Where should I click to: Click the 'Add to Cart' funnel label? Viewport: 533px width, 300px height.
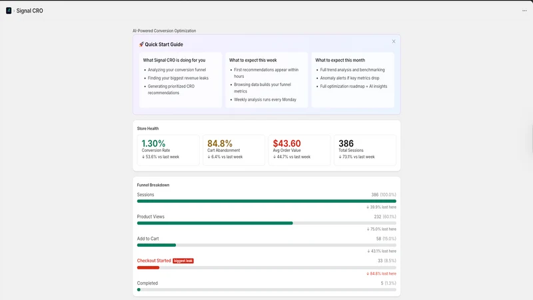coord(148,239)
